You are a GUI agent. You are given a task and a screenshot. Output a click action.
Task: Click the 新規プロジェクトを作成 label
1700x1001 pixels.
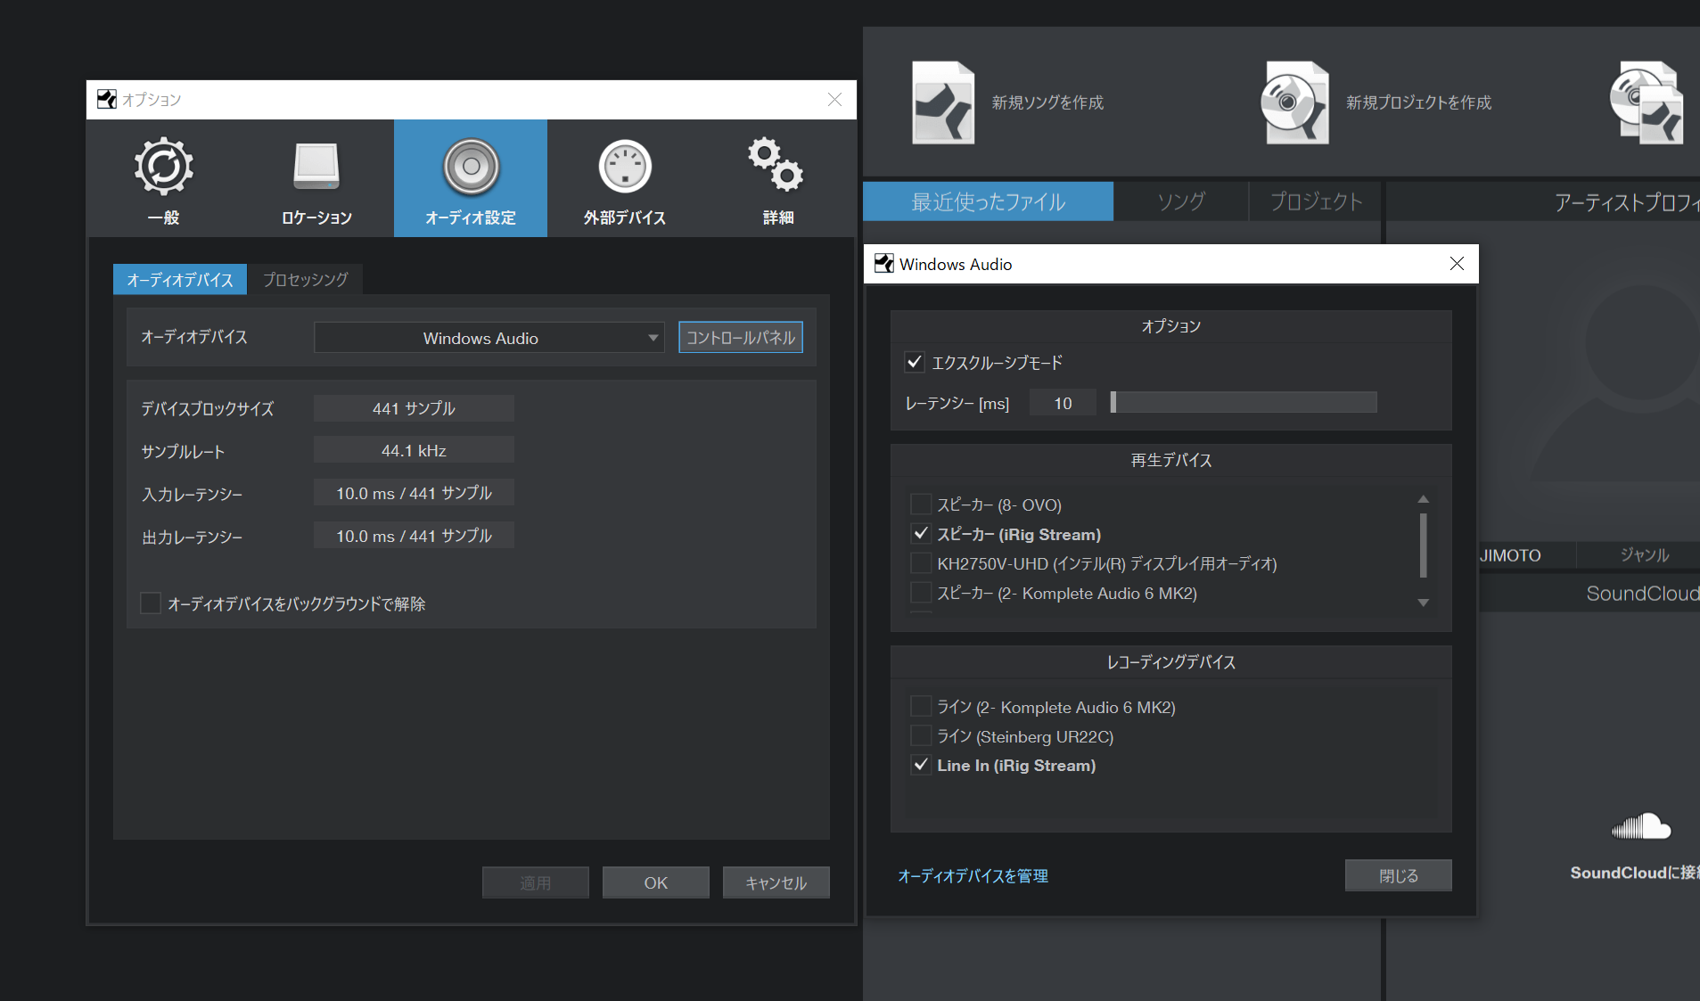point(1418,103)
